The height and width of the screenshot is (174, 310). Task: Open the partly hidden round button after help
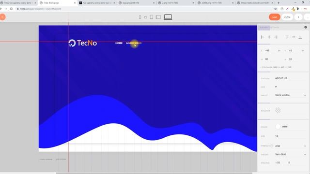[307, 17]
